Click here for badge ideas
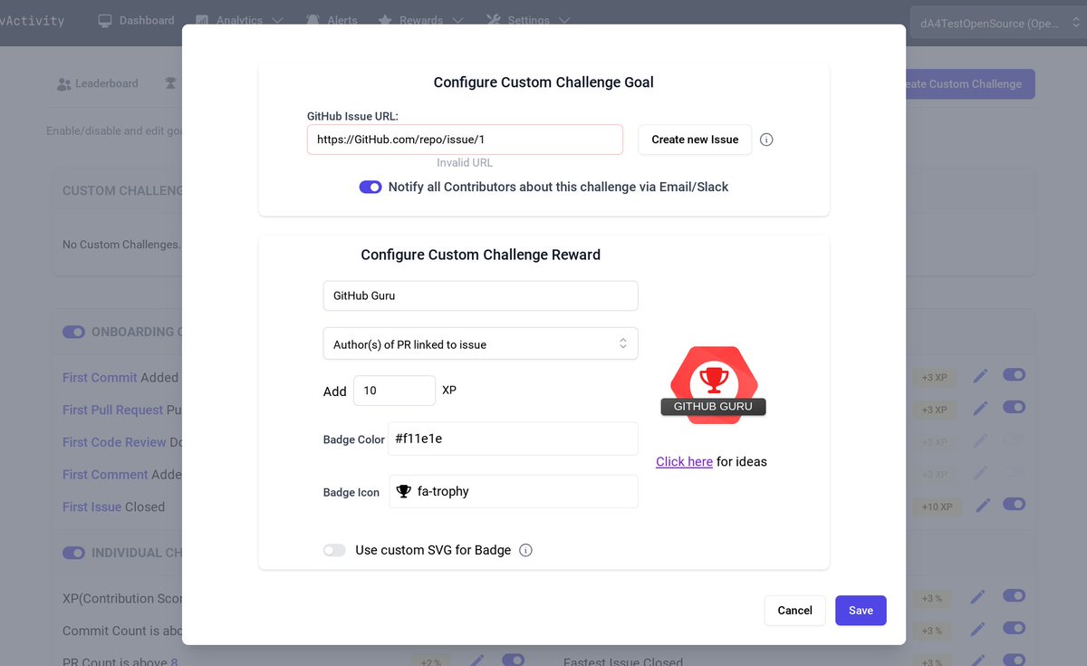 (x=684, y=461)
